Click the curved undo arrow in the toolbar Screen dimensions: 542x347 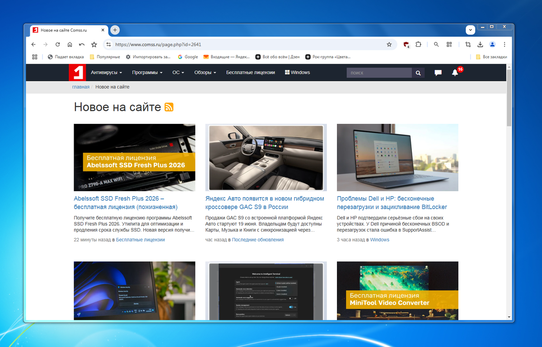(82, 45)
